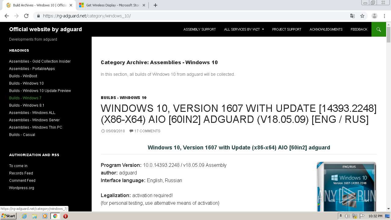Bookmark this page with the star
Viewport: 391px width, 220px height.
point(362,16)
